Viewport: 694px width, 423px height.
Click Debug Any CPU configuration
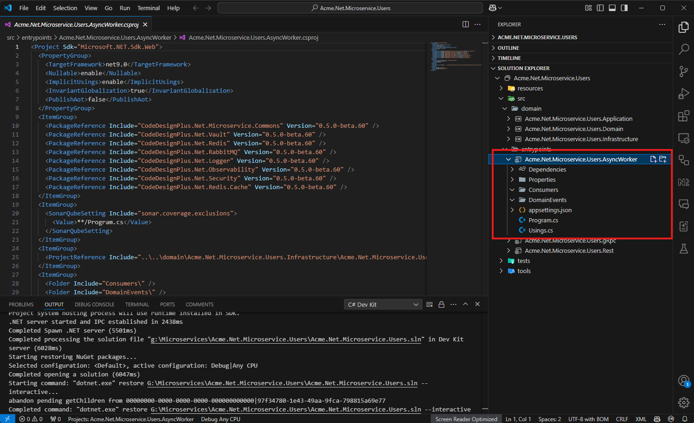coord(221,419)
